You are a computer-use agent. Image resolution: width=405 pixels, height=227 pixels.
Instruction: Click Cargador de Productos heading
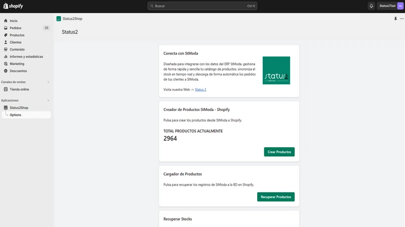coord(183,174)
